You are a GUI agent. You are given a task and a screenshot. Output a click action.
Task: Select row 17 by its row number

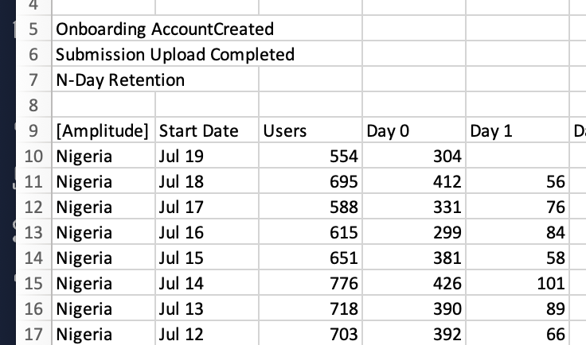click(33, 333)
